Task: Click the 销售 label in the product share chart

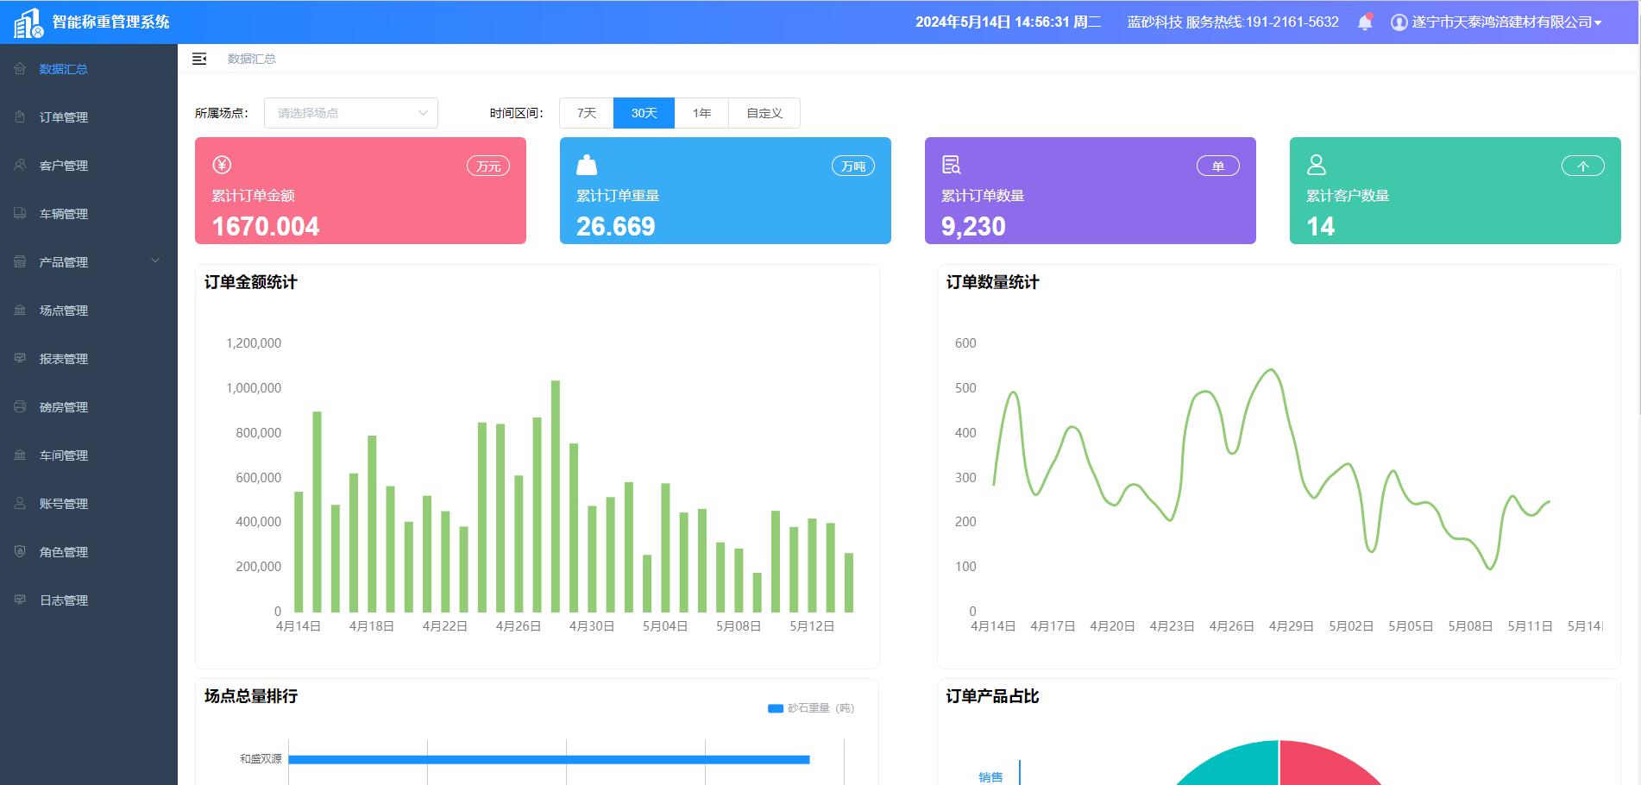Action: pyautogui.click(x=990, y=777)
